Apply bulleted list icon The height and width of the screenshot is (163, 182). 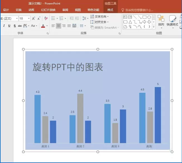tap(53, 18)
